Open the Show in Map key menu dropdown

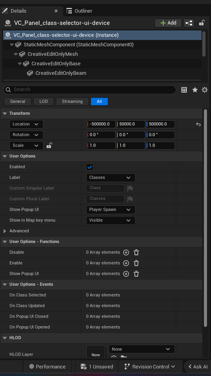coord(111,220)
